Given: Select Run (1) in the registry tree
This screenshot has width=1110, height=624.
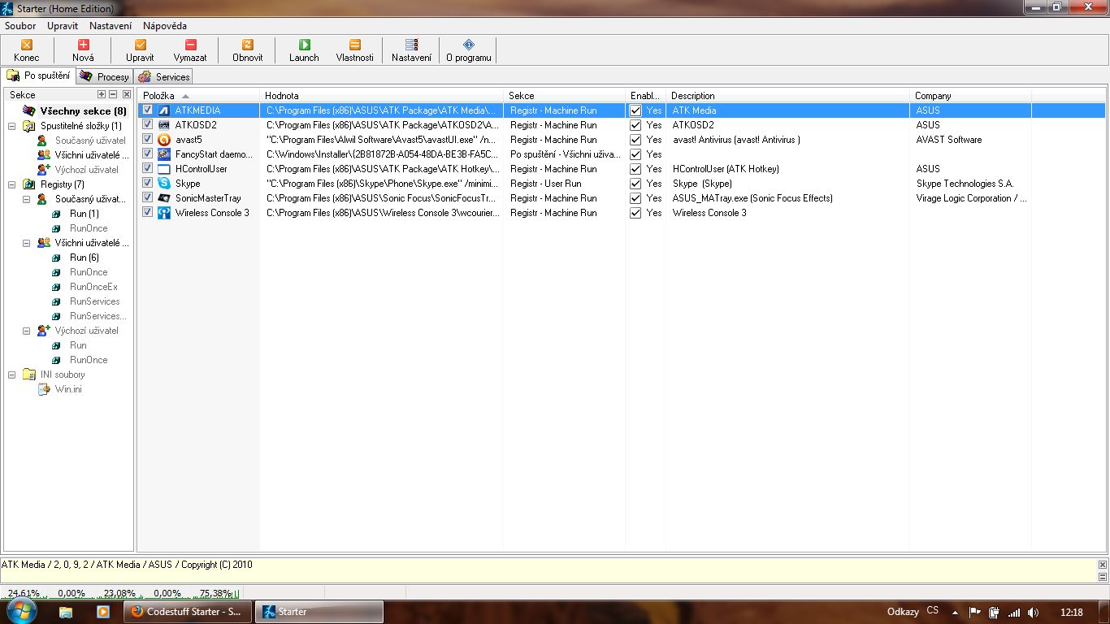Looking at the screenshot, I should click(x=85, y=214).
